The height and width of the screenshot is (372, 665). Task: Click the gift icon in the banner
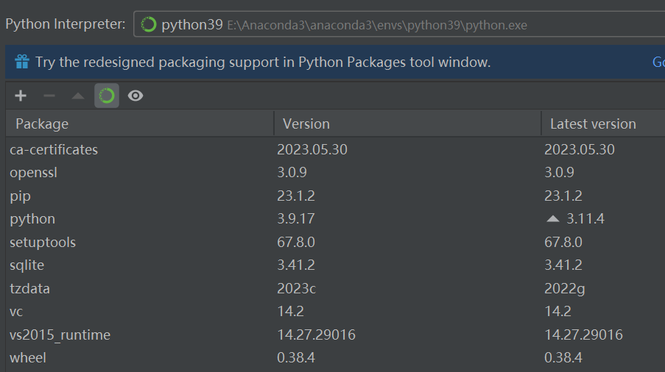[x=22, y=62]
